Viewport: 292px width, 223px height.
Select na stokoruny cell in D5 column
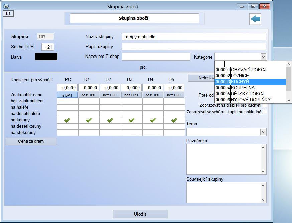point(174,133)
